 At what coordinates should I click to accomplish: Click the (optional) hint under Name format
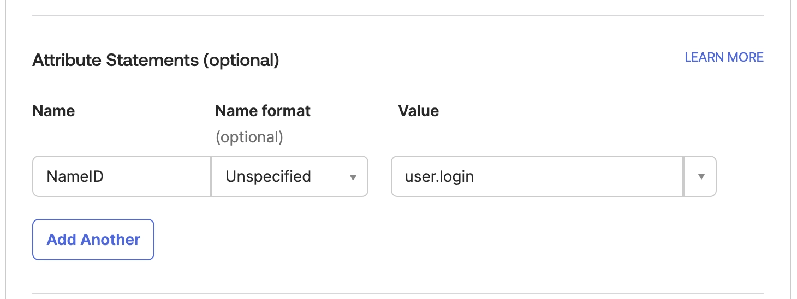[249, 137]
